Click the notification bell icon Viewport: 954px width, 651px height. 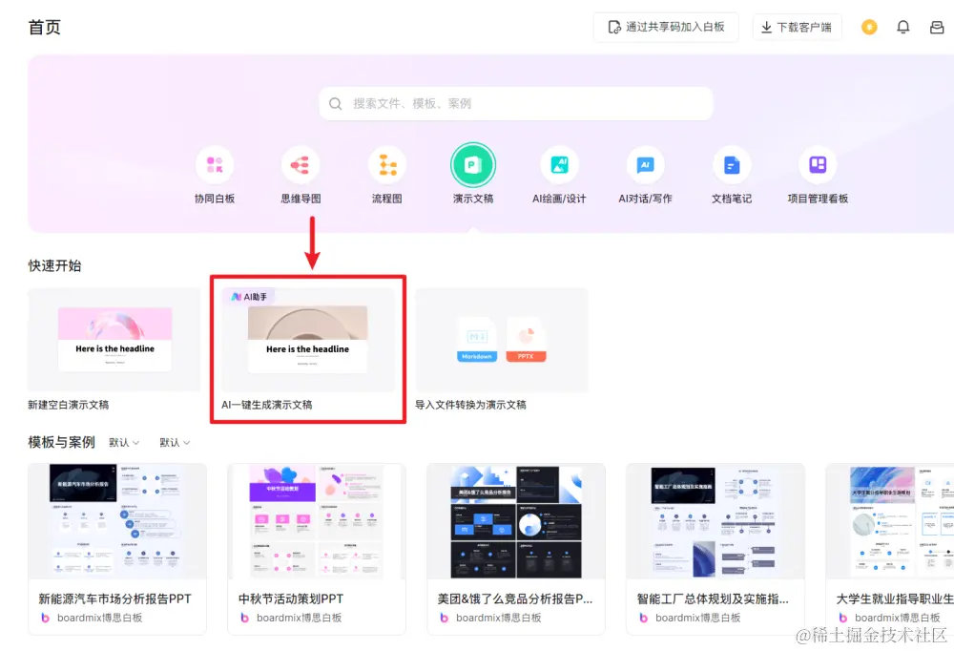pos(902,27)
